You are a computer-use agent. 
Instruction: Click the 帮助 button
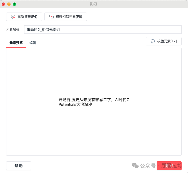pos(19,166)
